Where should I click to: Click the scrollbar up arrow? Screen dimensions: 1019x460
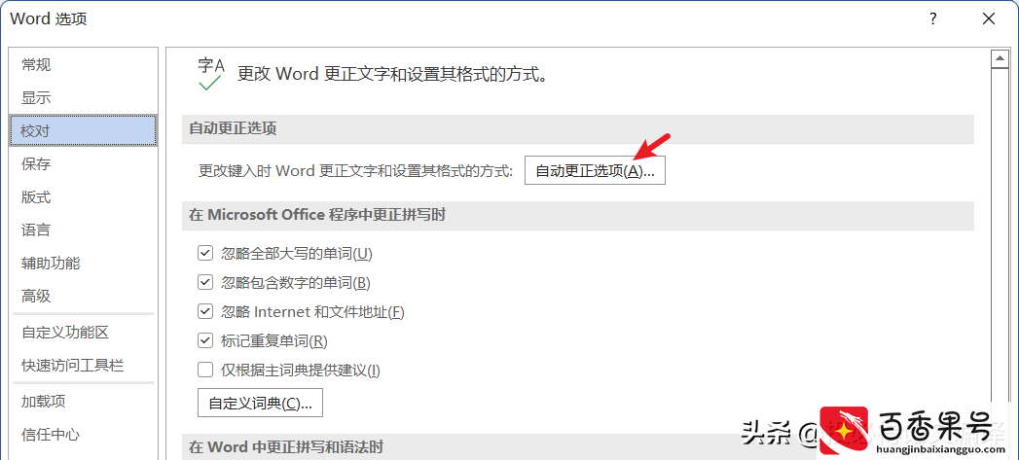point(999,59)
